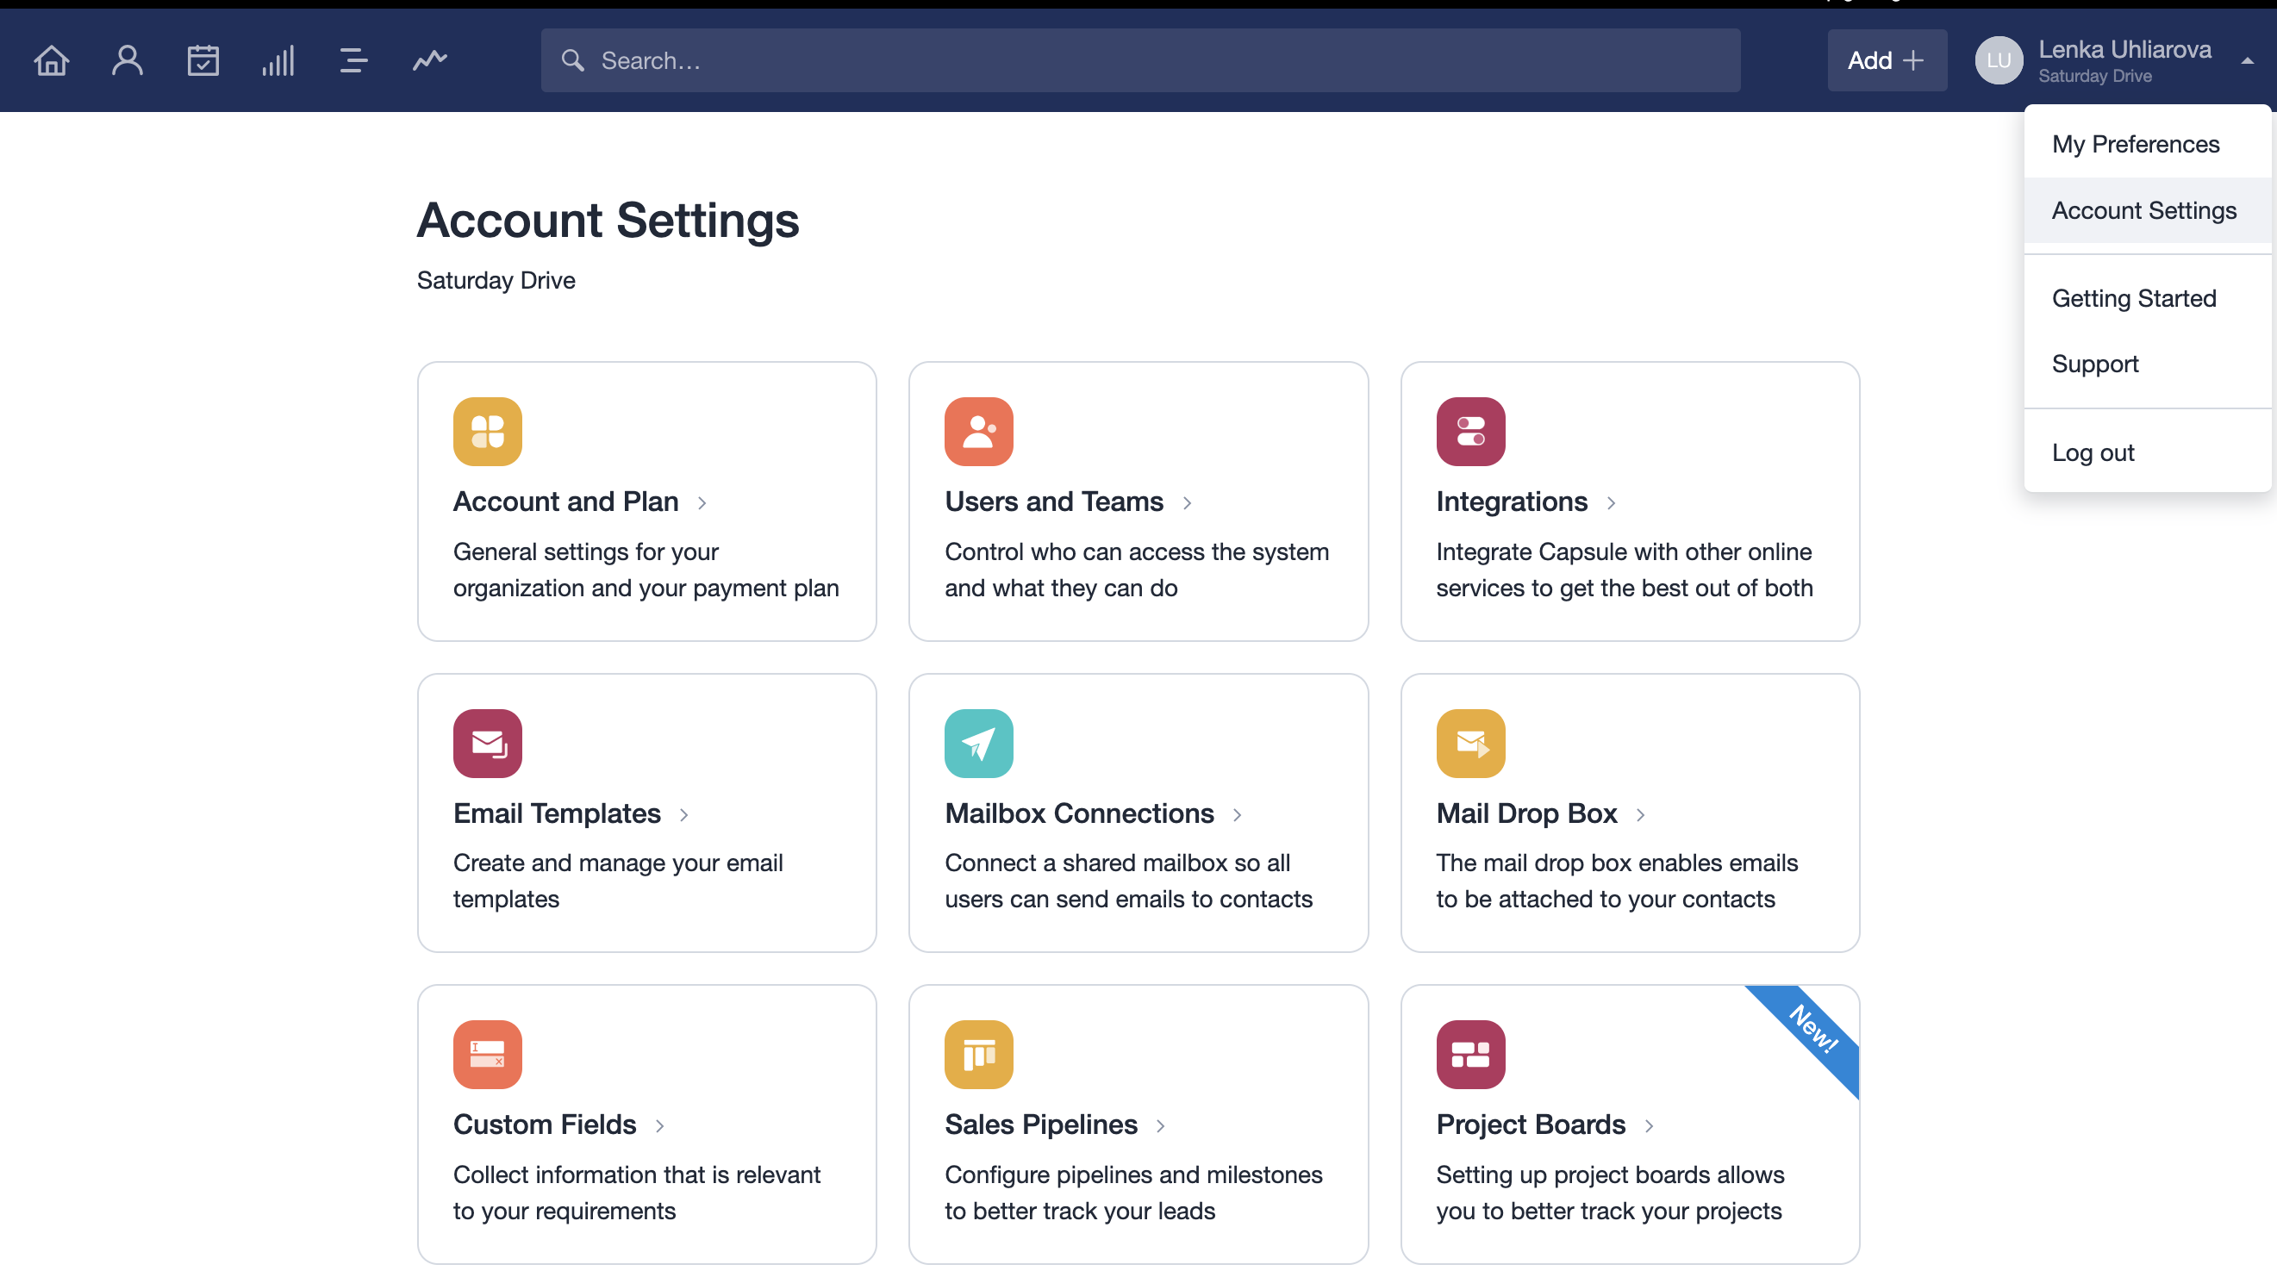Open the Sales Pipeline bar-chart icon
This screenshot has width=2277, height=1277.
[278, 60]
